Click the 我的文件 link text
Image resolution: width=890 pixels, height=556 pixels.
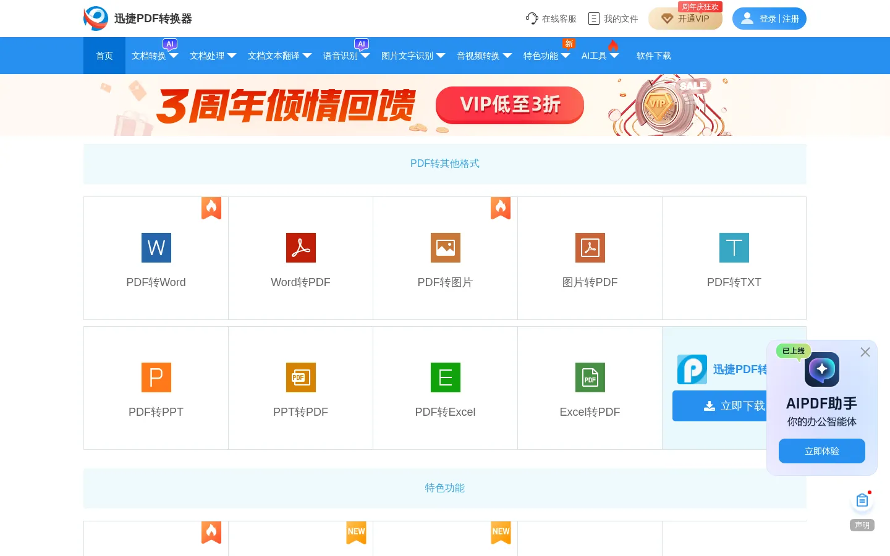click(x=621, y=19)
